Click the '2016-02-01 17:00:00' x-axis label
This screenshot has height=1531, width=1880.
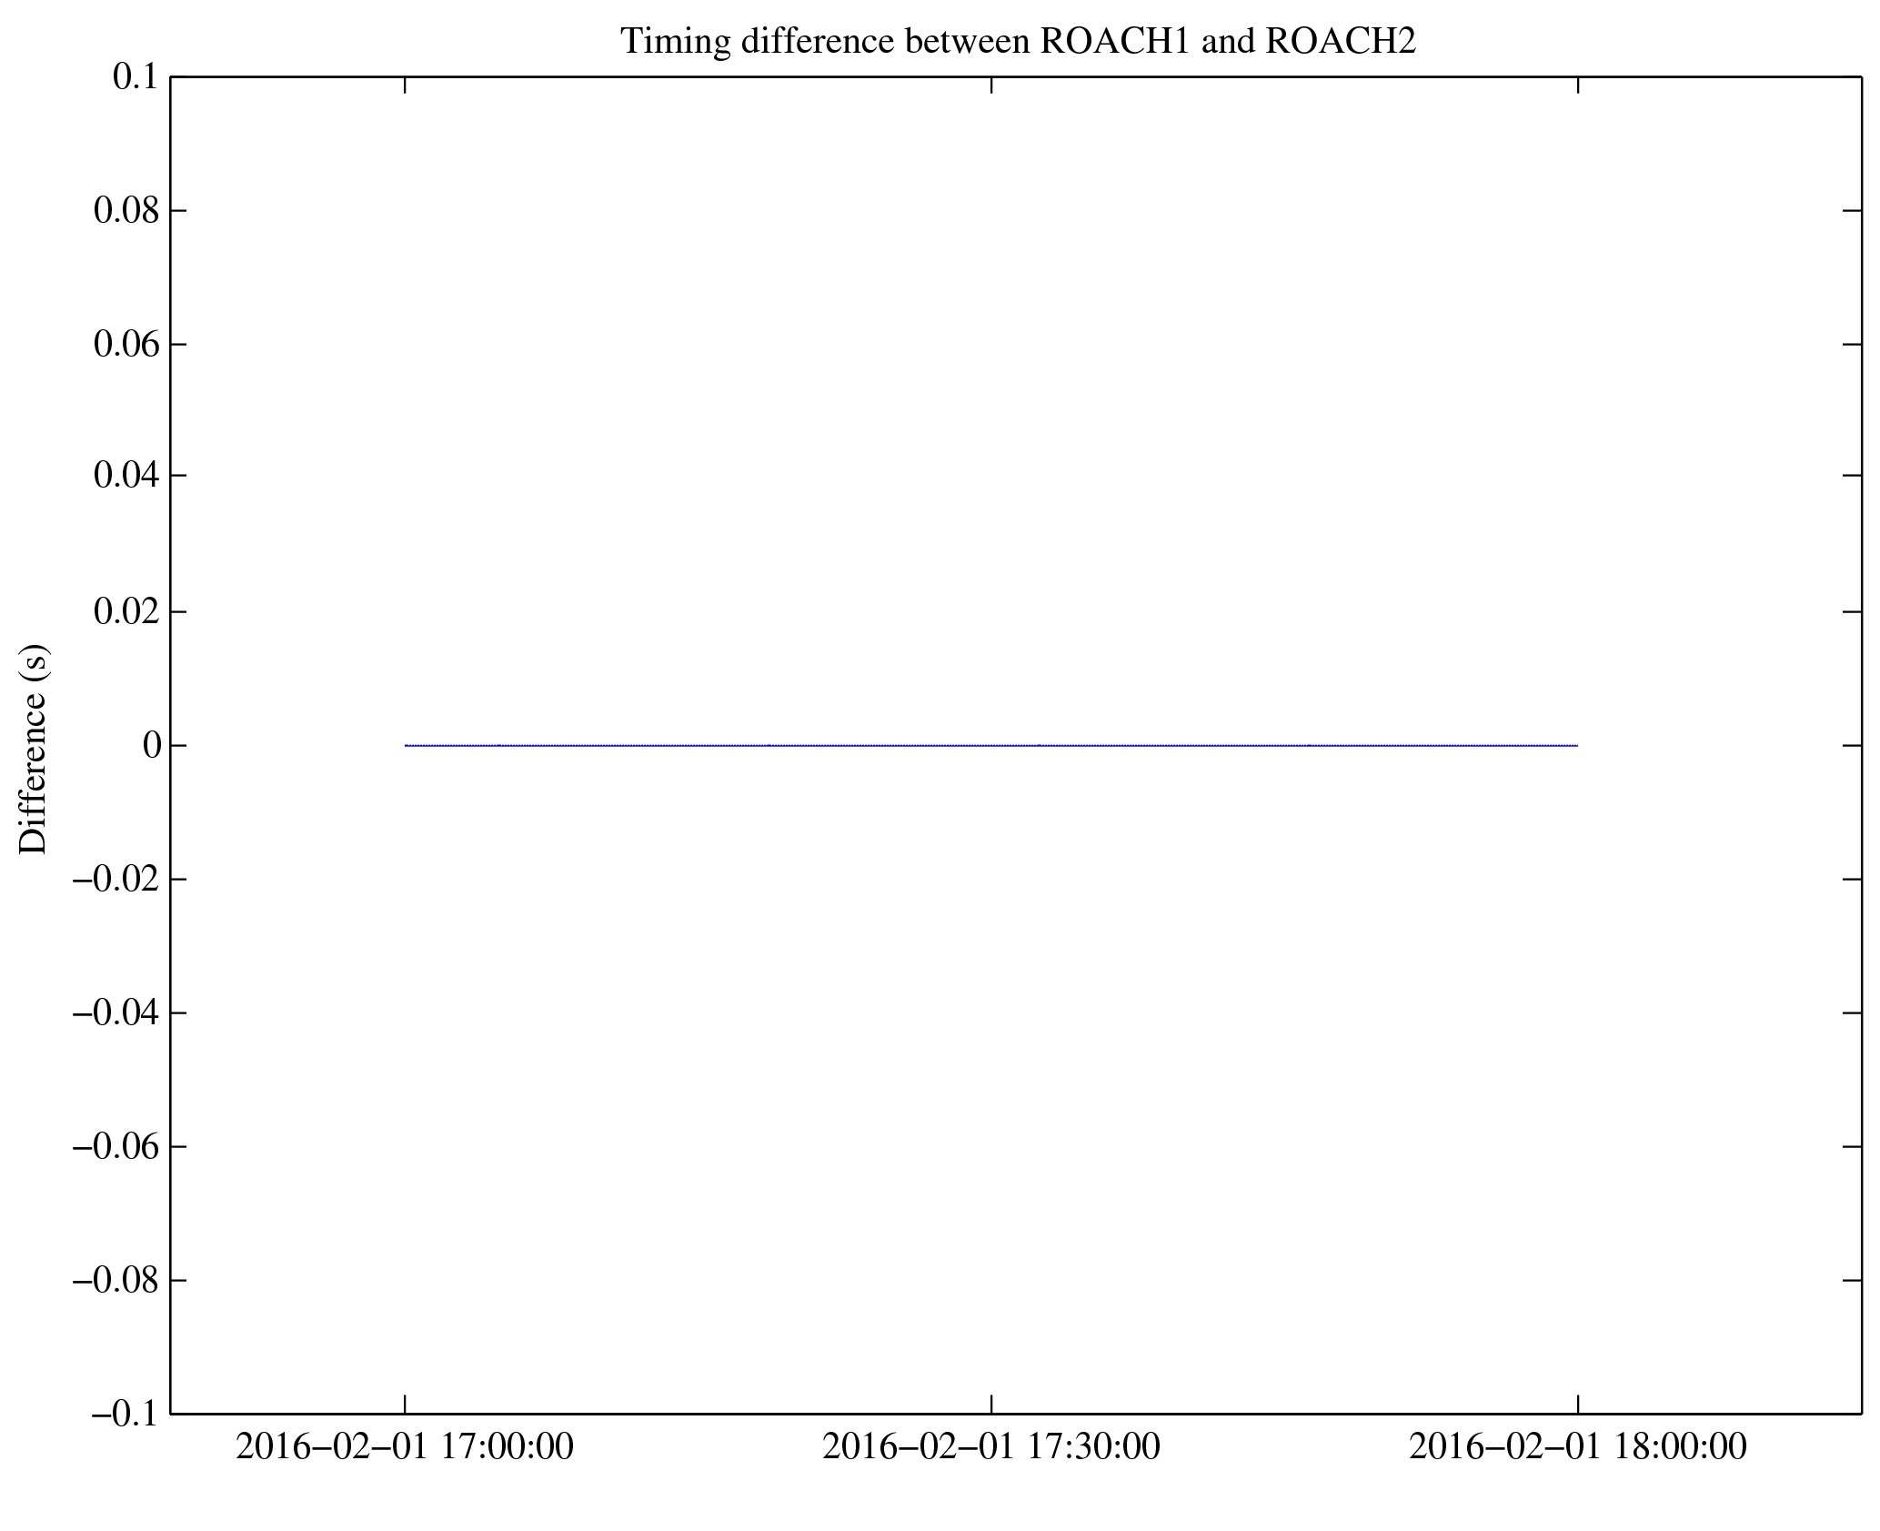tap(405, 1445)
